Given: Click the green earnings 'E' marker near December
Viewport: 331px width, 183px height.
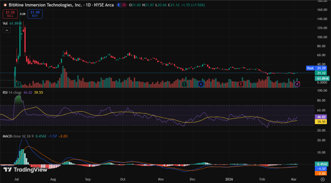Looking at the screenshot, I should (x=185, y=84).
